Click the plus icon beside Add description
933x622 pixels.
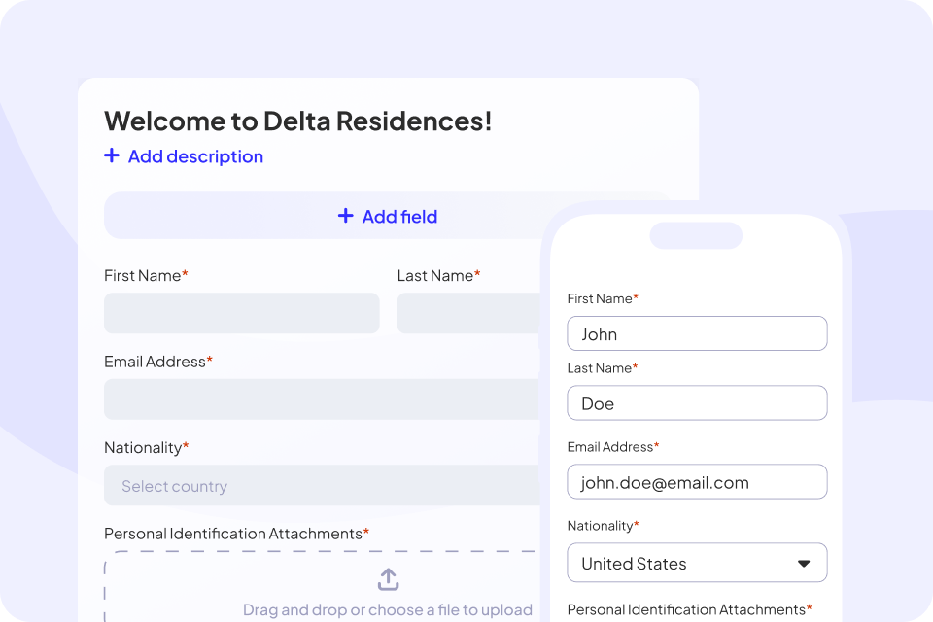point(111,155)
